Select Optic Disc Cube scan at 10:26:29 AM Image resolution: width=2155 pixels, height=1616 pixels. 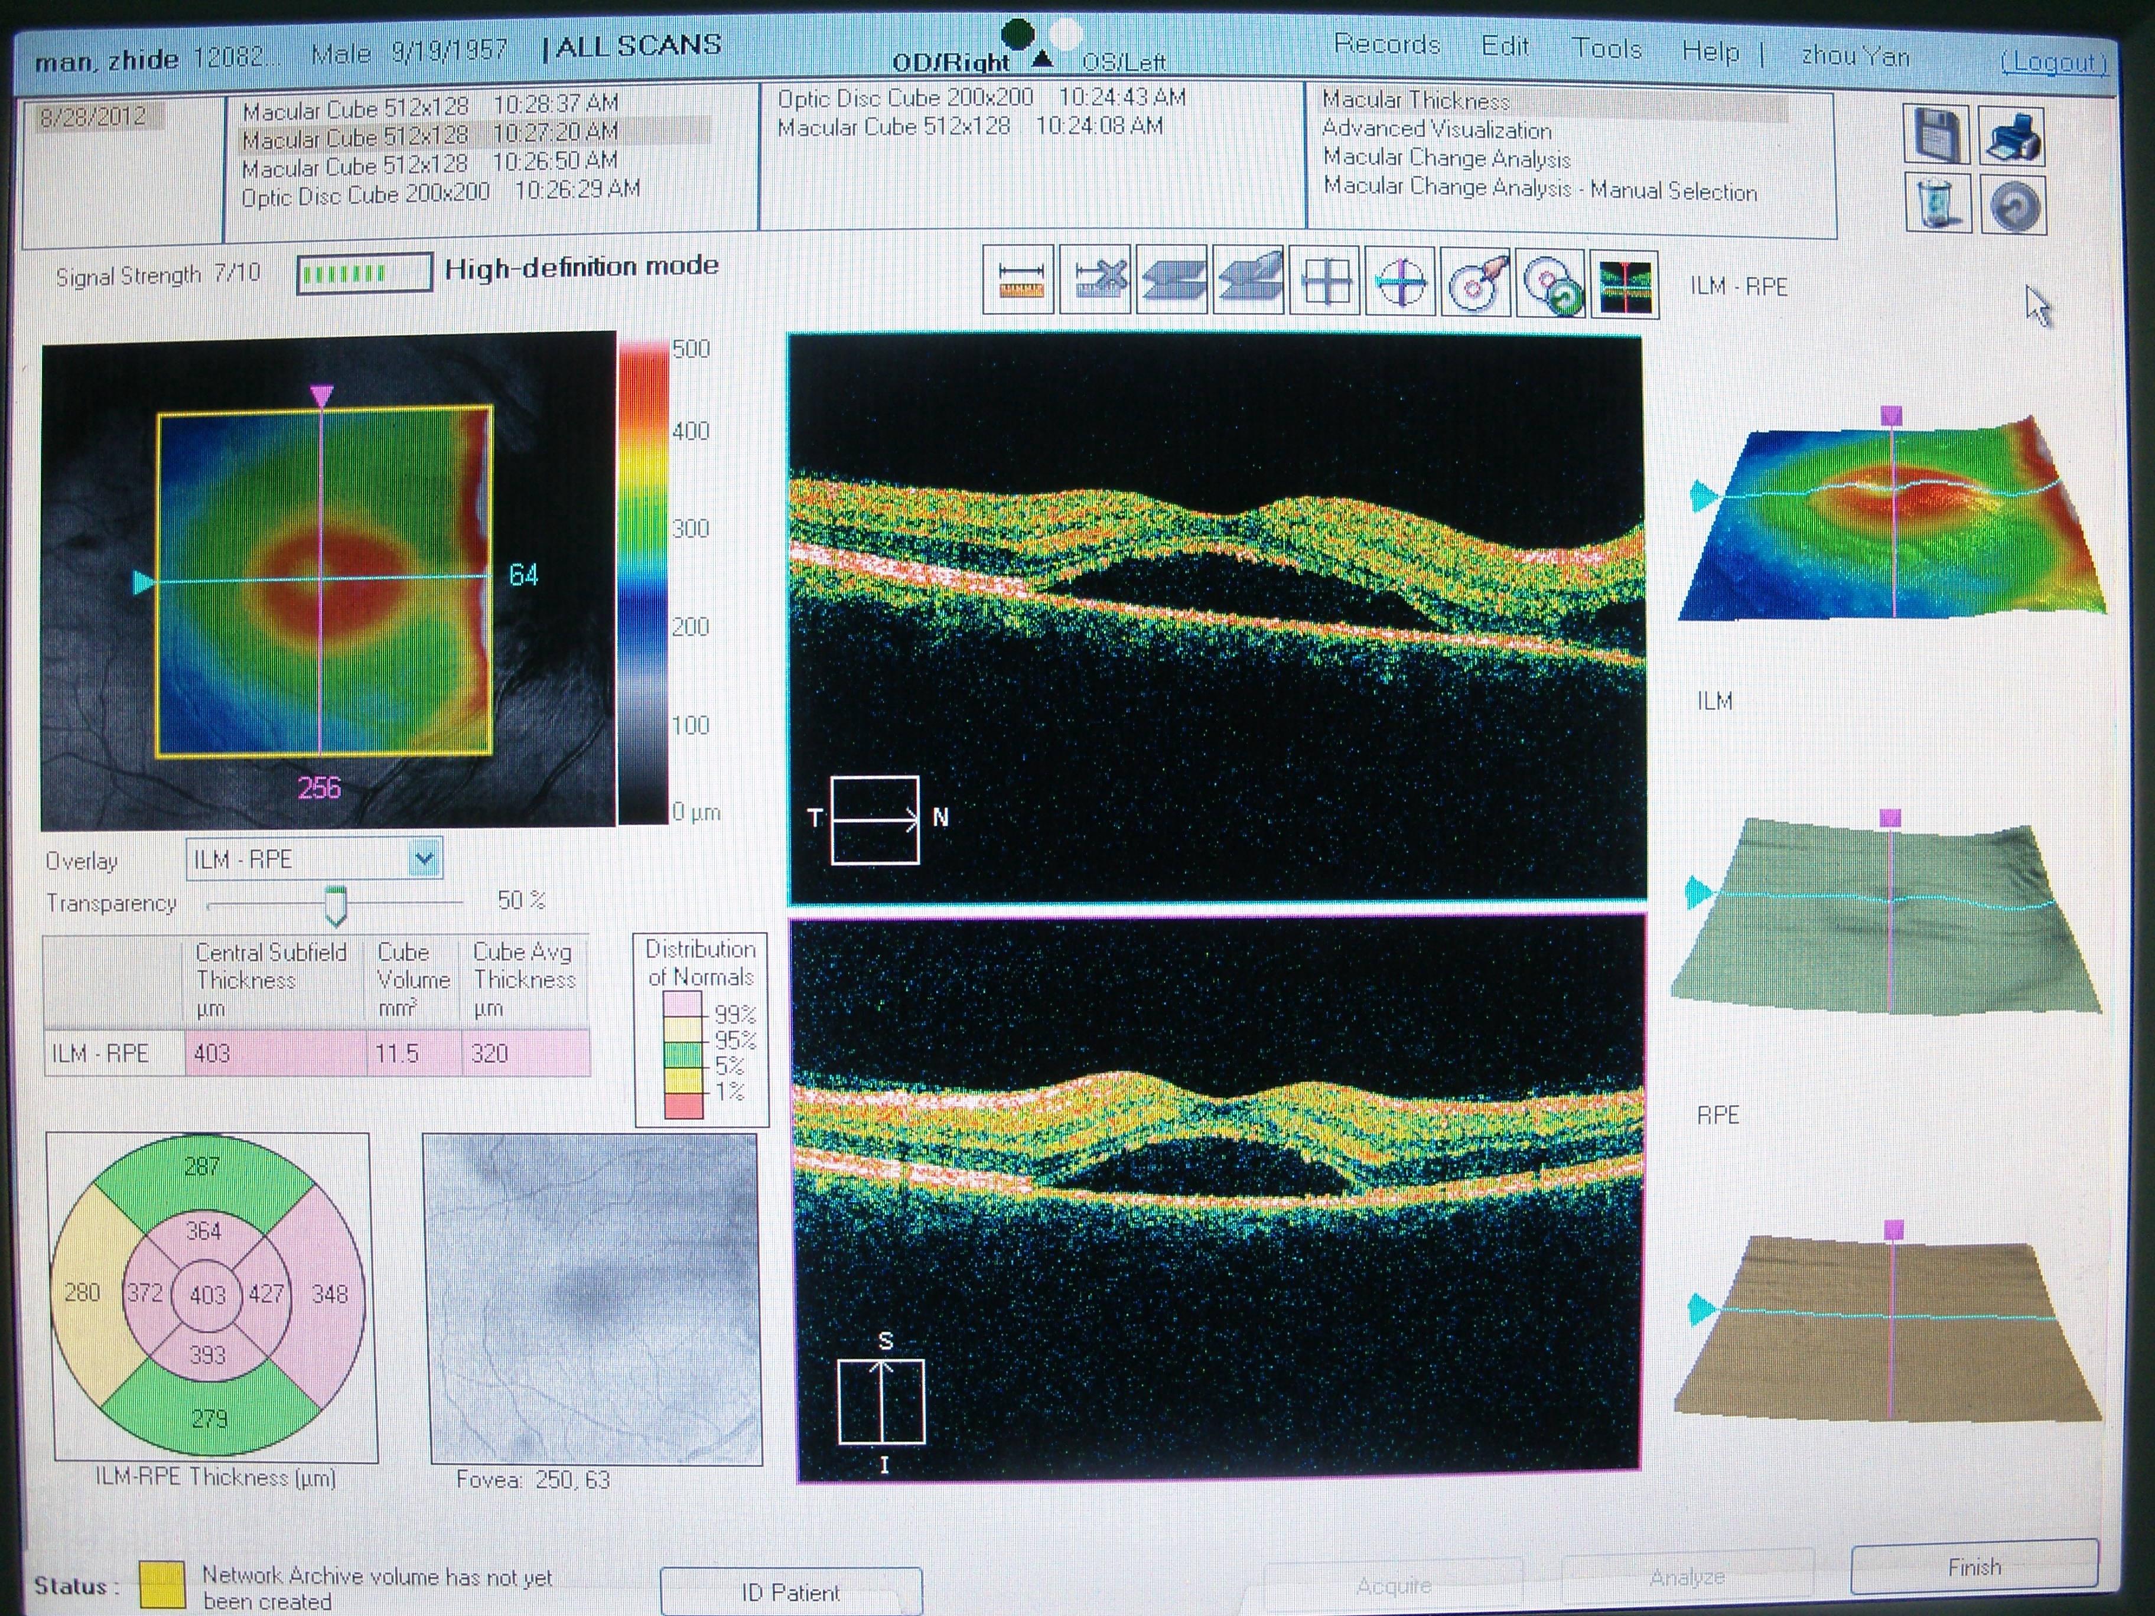coord(440,192)
